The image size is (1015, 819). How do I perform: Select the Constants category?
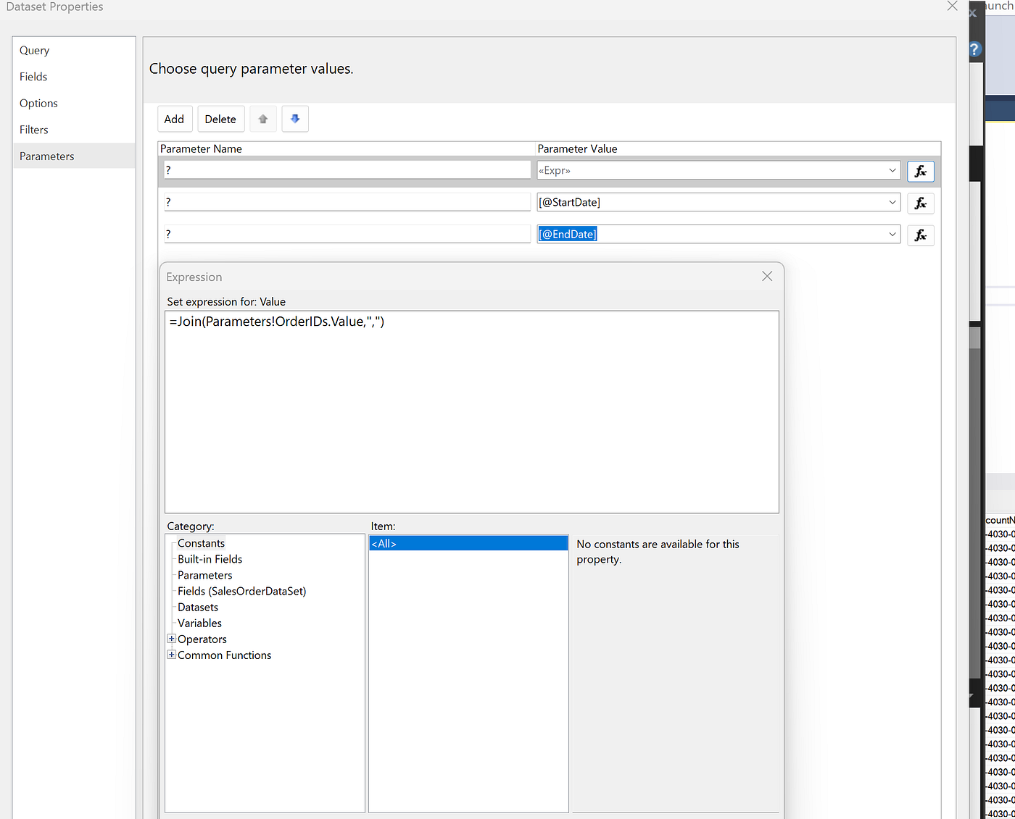202,543
